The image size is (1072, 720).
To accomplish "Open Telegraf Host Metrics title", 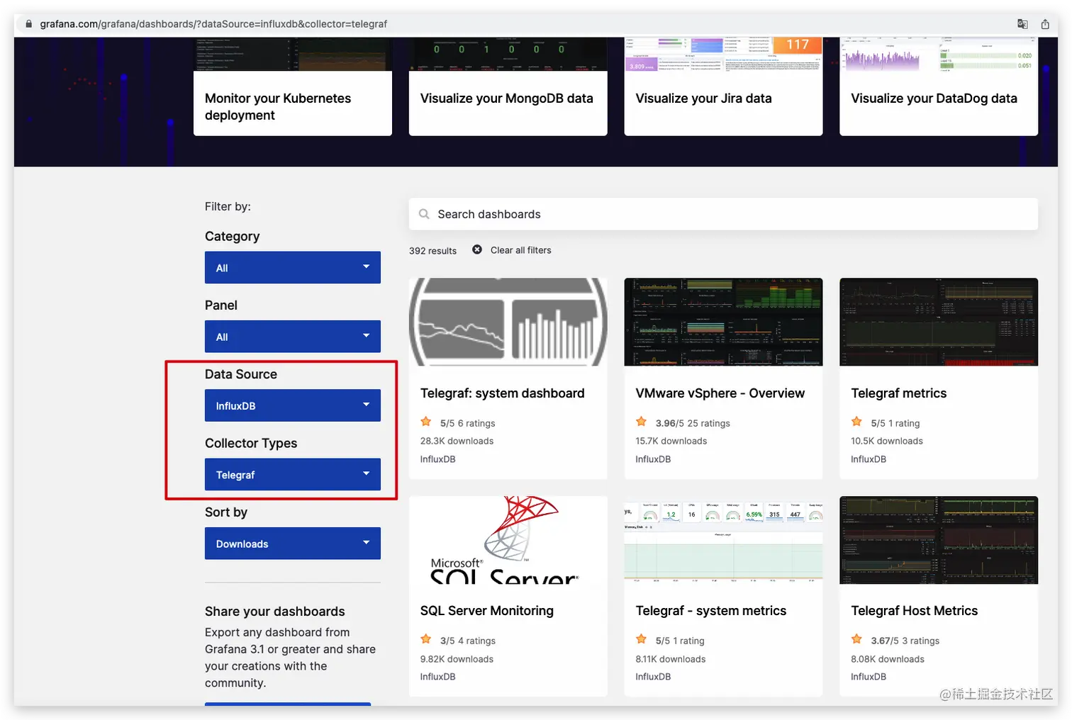I will coord(914,611).
